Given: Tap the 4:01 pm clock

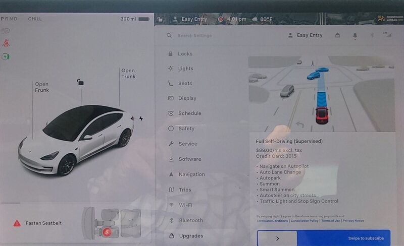Looking at the screenshot, I should click(236, 19).
